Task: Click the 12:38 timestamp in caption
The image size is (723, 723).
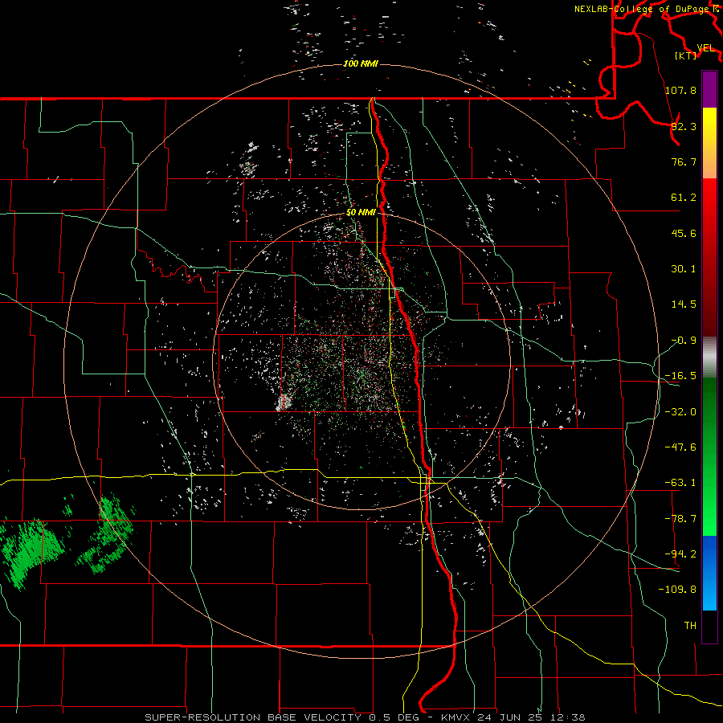Action: (570, 717)
